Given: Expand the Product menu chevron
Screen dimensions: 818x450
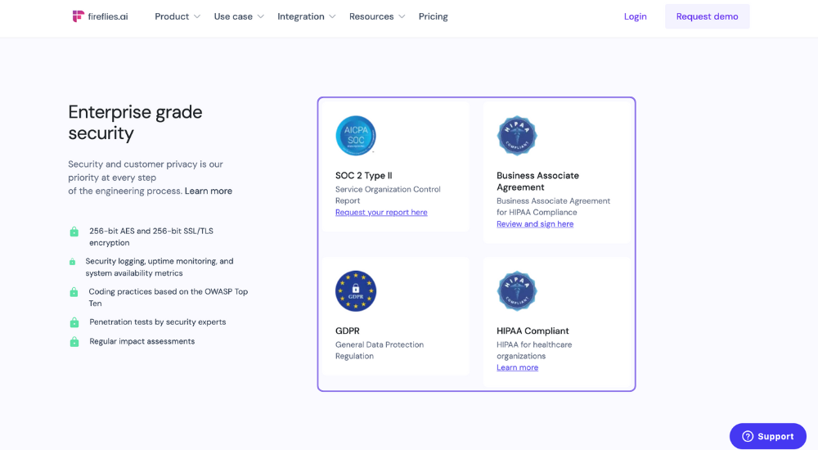Looking at the screenshot, I should point(196,16).
